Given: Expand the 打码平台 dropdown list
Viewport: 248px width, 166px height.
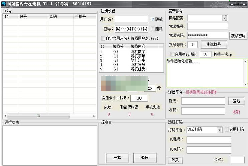Looking at the screenshot, I should point(219,129).
